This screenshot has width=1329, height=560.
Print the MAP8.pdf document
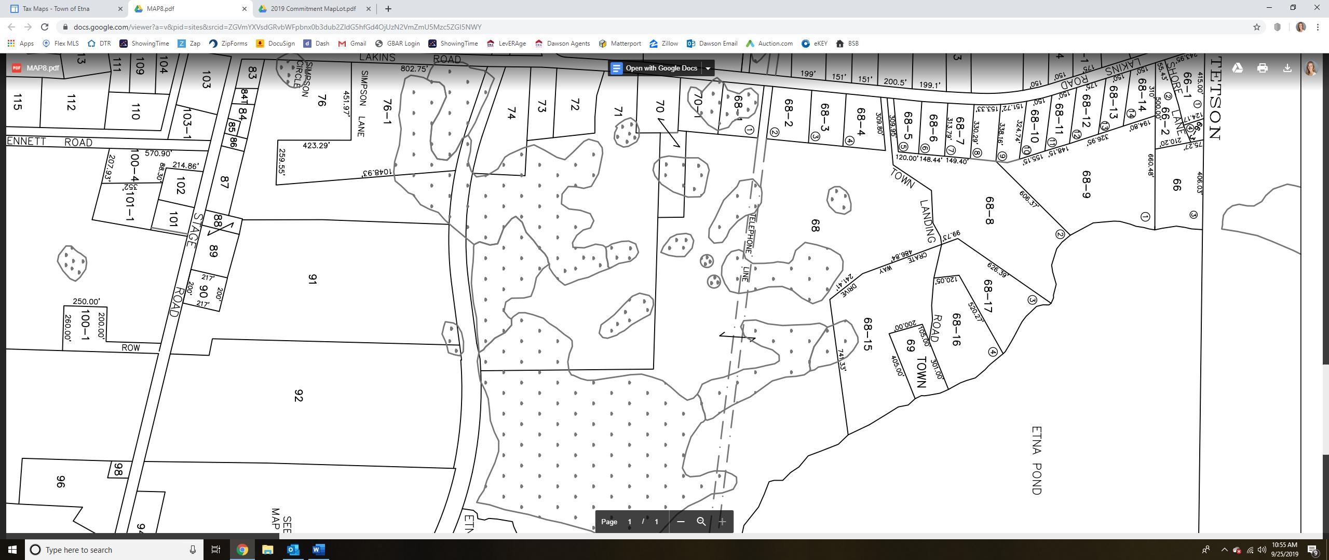(x=1263, y=68)
